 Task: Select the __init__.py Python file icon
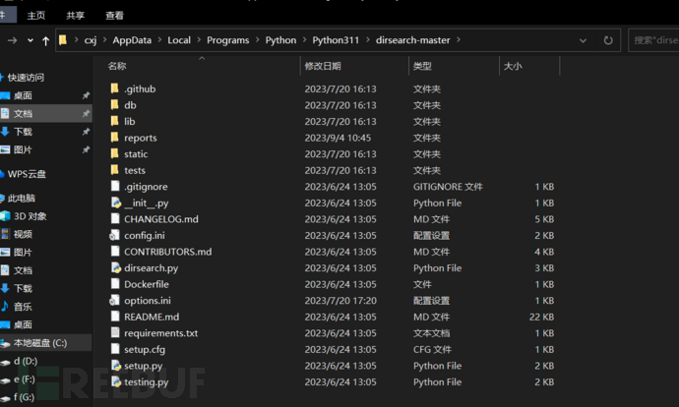tap(115, 203)
